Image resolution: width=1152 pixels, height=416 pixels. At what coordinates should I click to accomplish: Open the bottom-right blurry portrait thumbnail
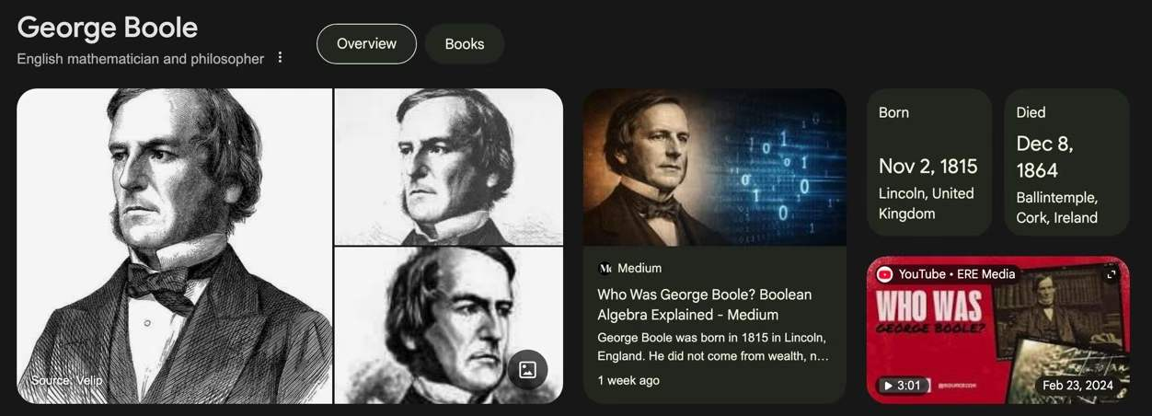tap(449, 326)
